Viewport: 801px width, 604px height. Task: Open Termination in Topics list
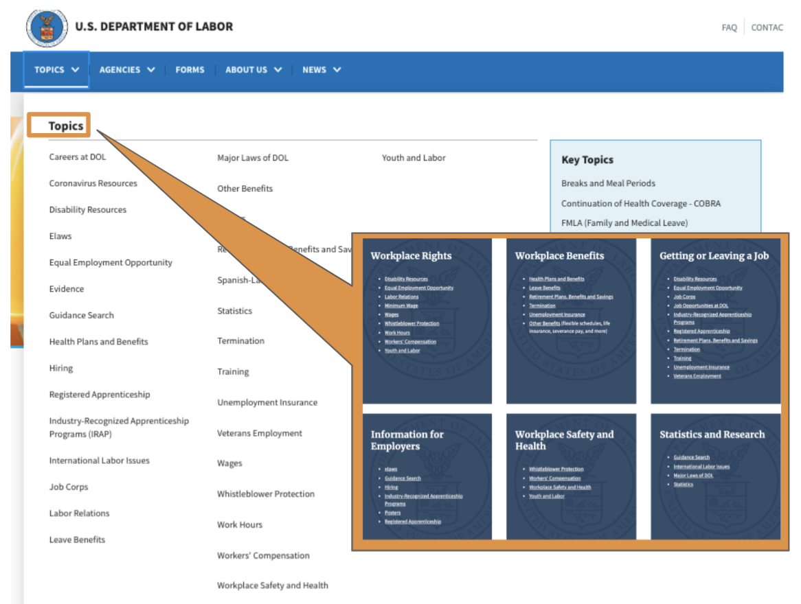pyautogui.click(x=240, y=341)
